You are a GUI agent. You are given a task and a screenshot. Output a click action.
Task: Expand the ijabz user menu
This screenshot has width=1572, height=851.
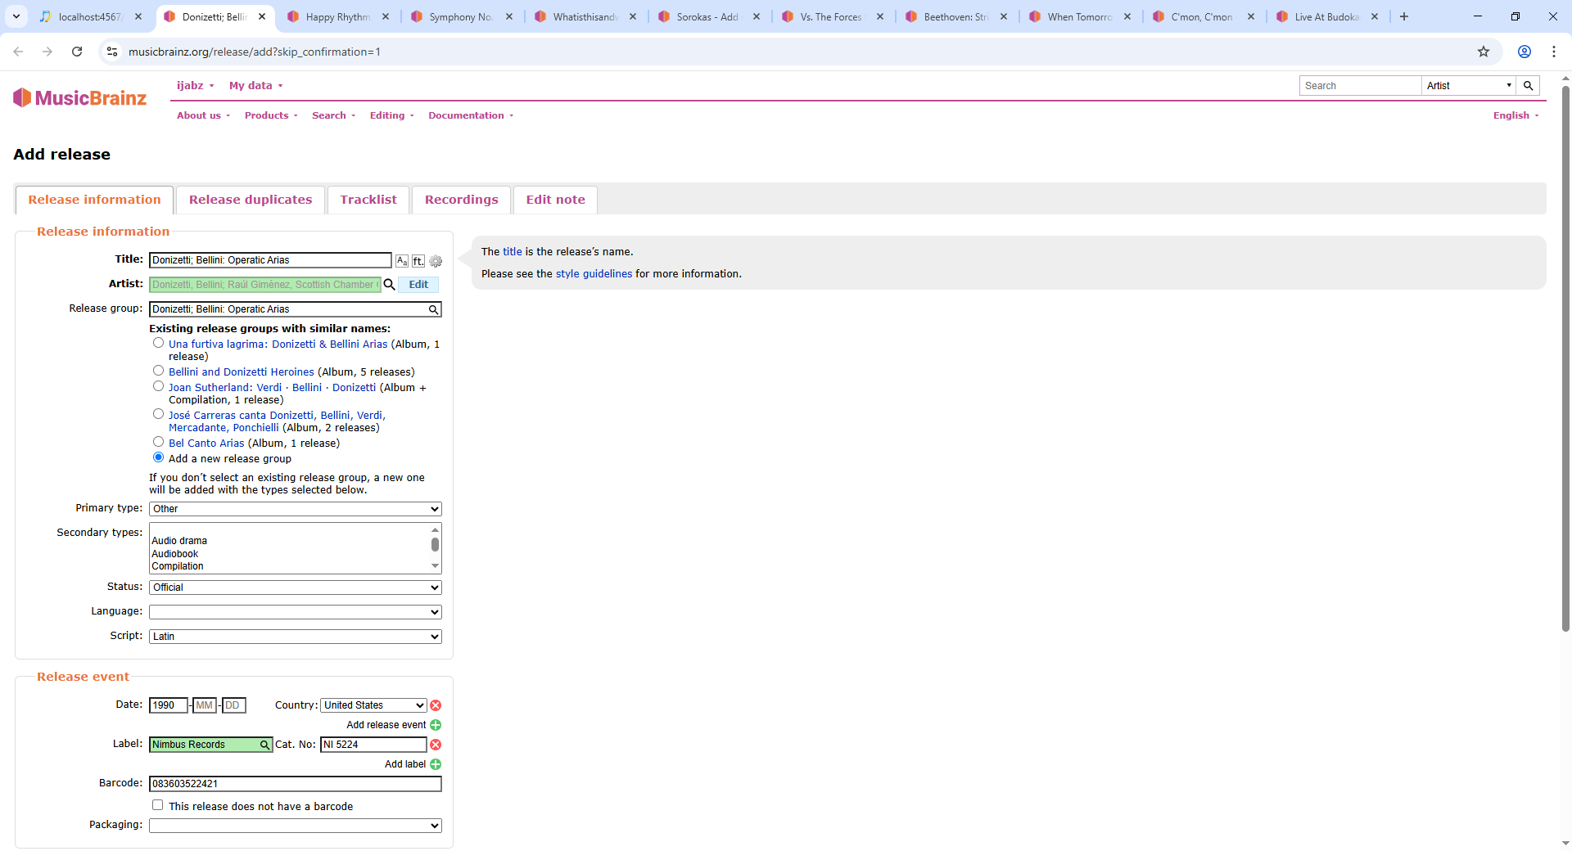196,86
